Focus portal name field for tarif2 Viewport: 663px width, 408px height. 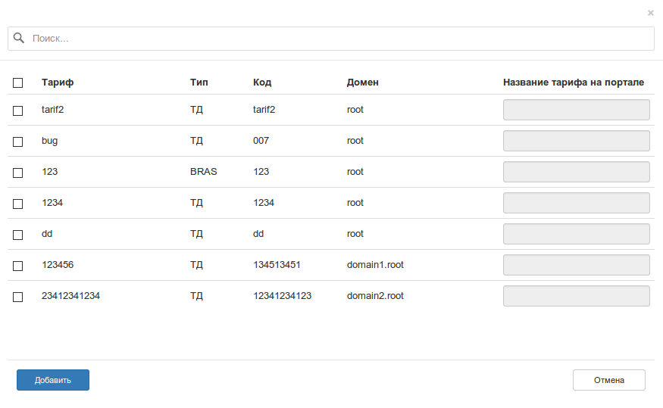click(576, 110)
